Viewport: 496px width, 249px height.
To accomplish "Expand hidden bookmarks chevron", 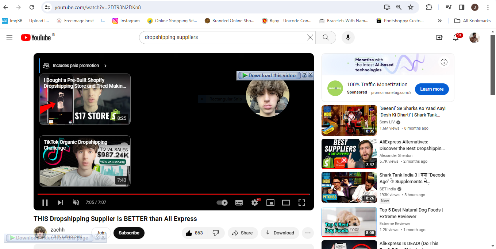I will point(440,21).
